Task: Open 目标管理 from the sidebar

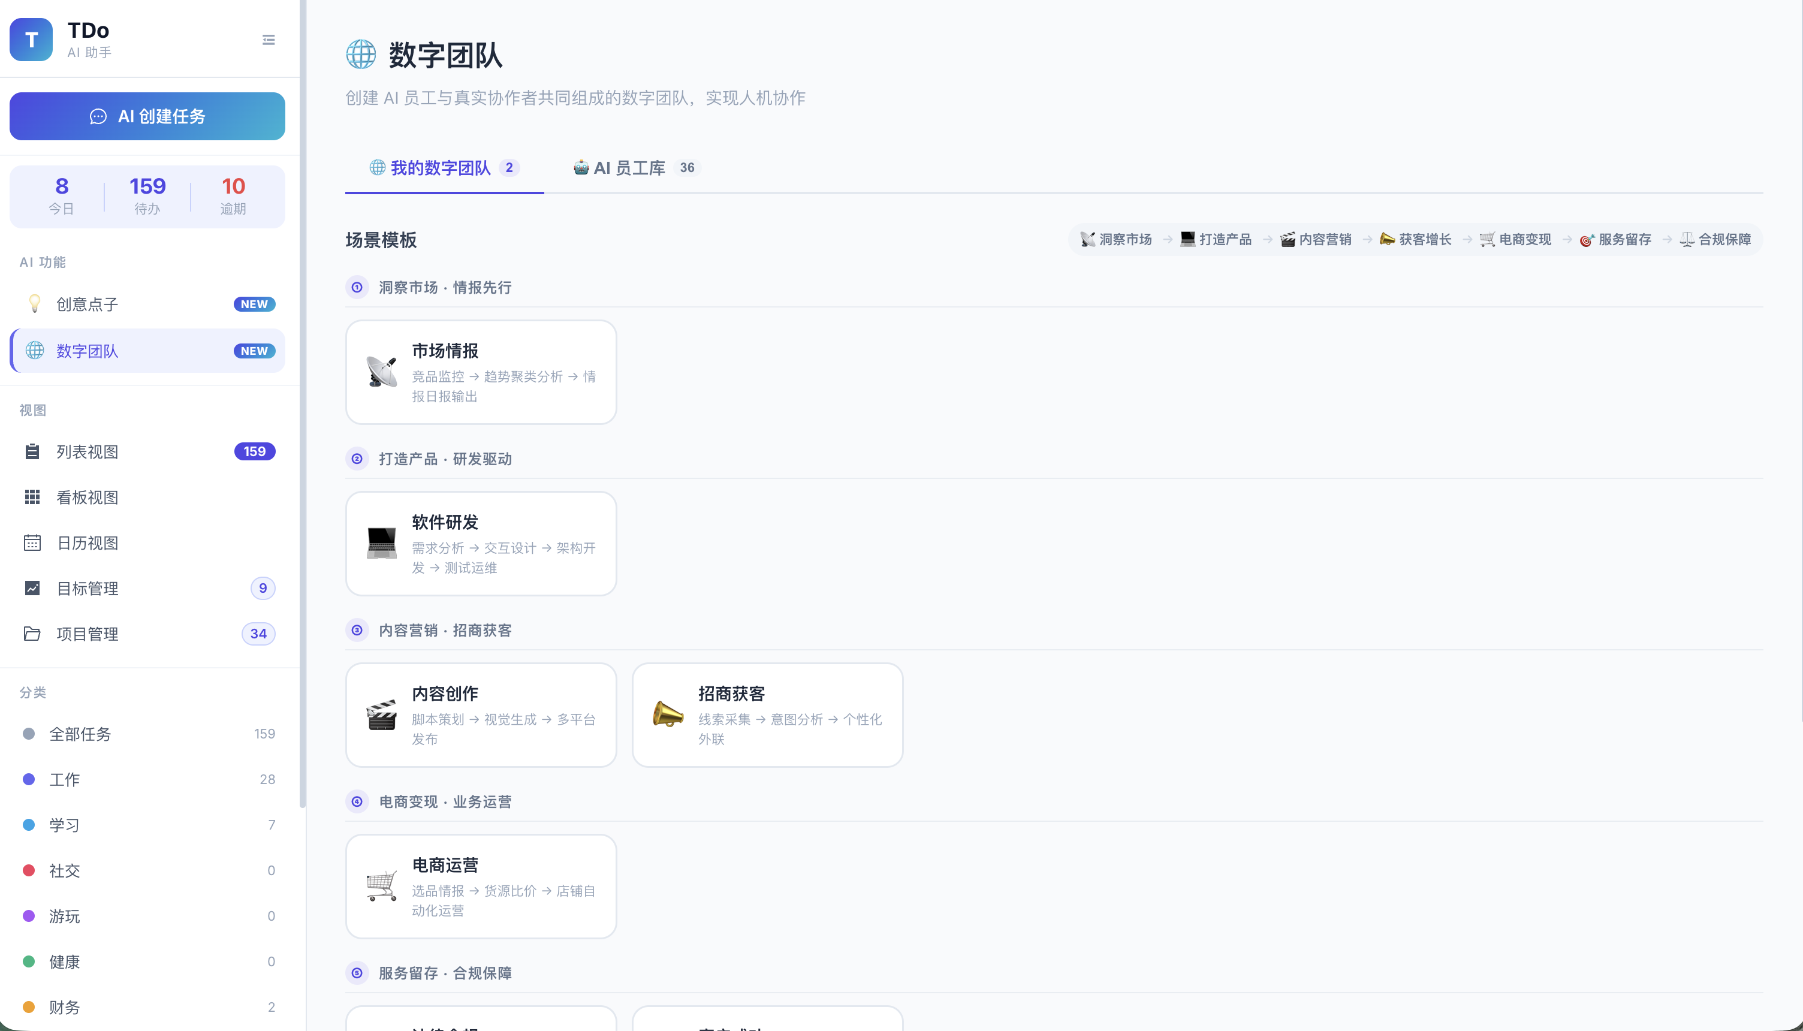Action: pos(148,587)
